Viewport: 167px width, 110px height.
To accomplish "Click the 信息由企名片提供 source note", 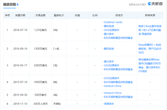I will click(137, 5).
